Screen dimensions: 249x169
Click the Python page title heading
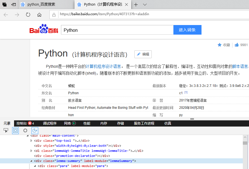tap(53, 53)
